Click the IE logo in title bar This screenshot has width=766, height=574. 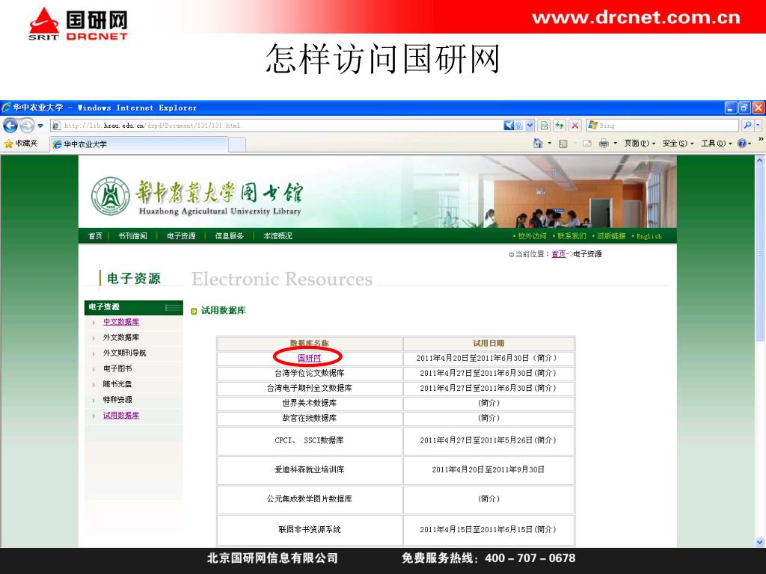tap(6, 108)
